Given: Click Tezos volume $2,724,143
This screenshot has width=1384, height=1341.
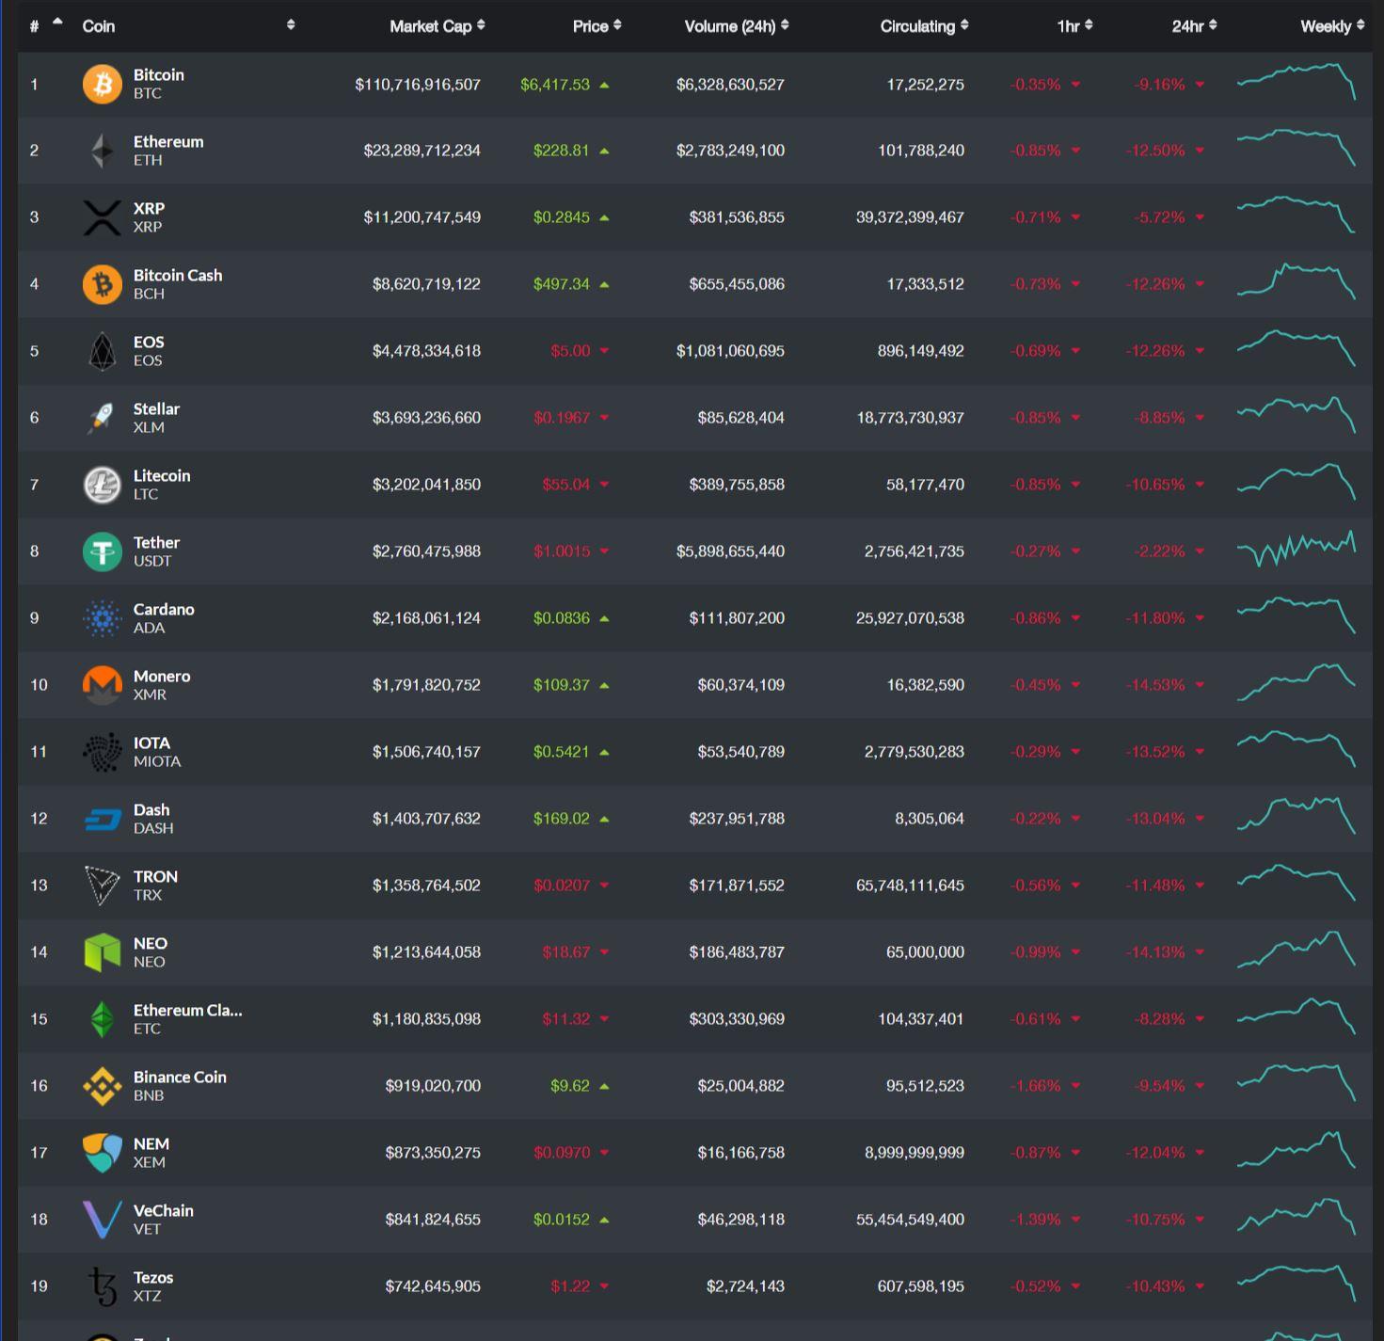Looking at the screenshot, I should coord(745,1286).
